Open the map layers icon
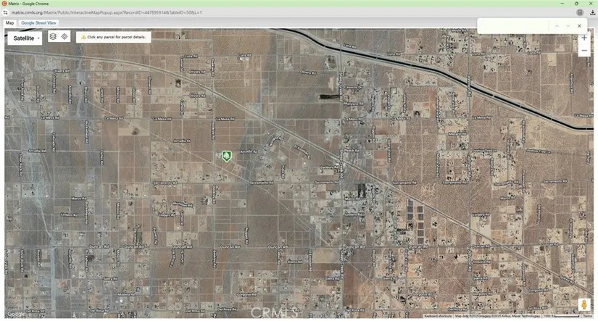Image resolution: width=598 pixels, height=321 pixels. [x=53, y=37]
